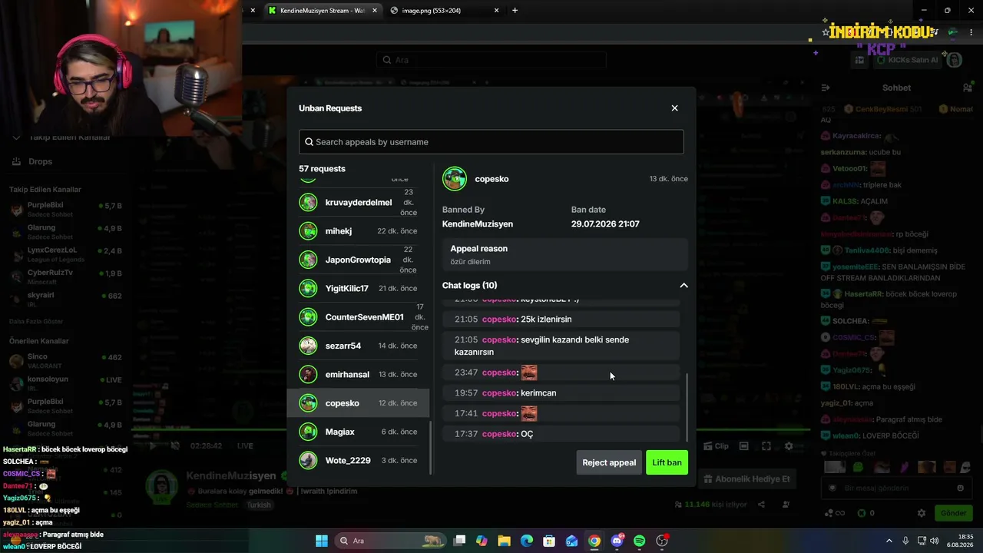
Task: Select Magiax unban request
Action: (358, 432)
